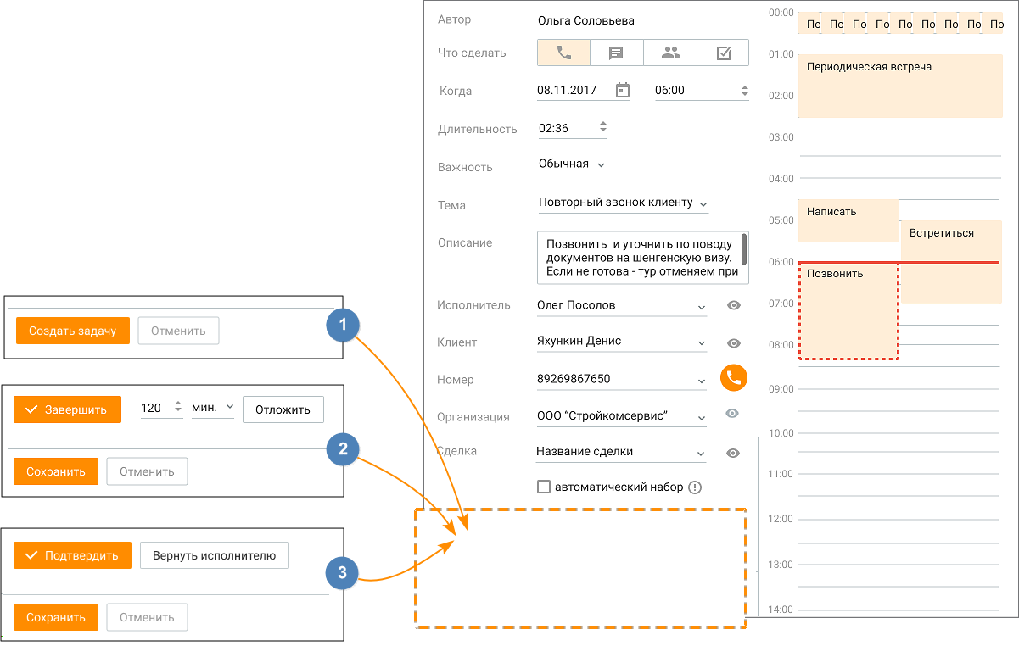
Task: Click the Завершить button
Action: (x=67, y=409)
